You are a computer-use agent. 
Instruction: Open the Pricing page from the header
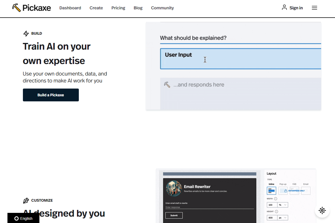(x=118, y=8)
